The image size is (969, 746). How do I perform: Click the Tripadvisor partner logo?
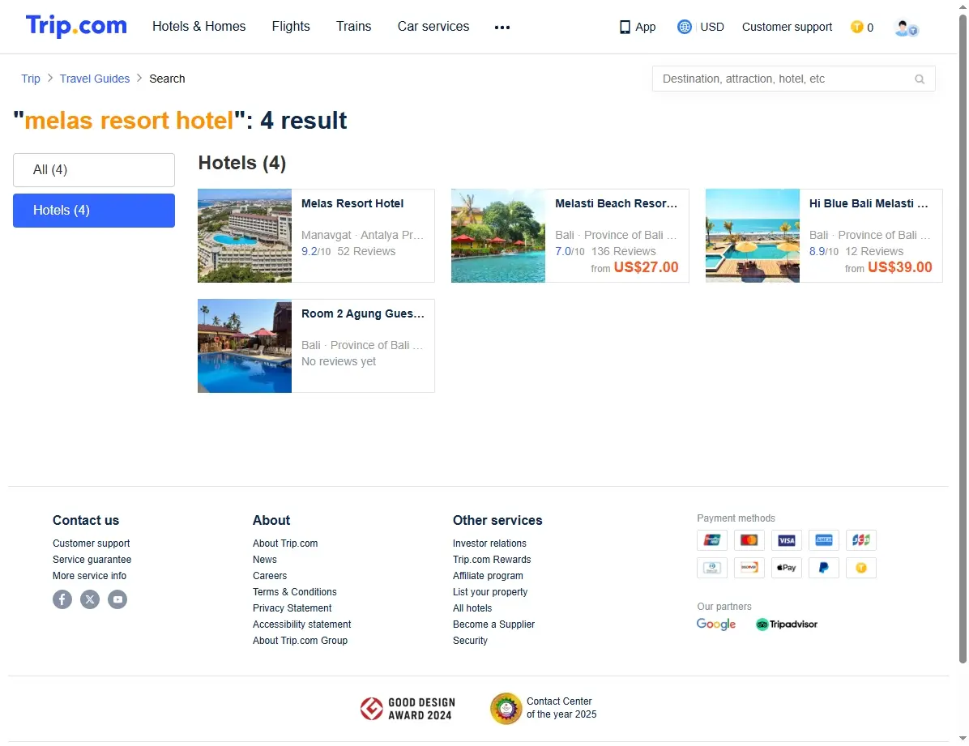tap(787, 625)
